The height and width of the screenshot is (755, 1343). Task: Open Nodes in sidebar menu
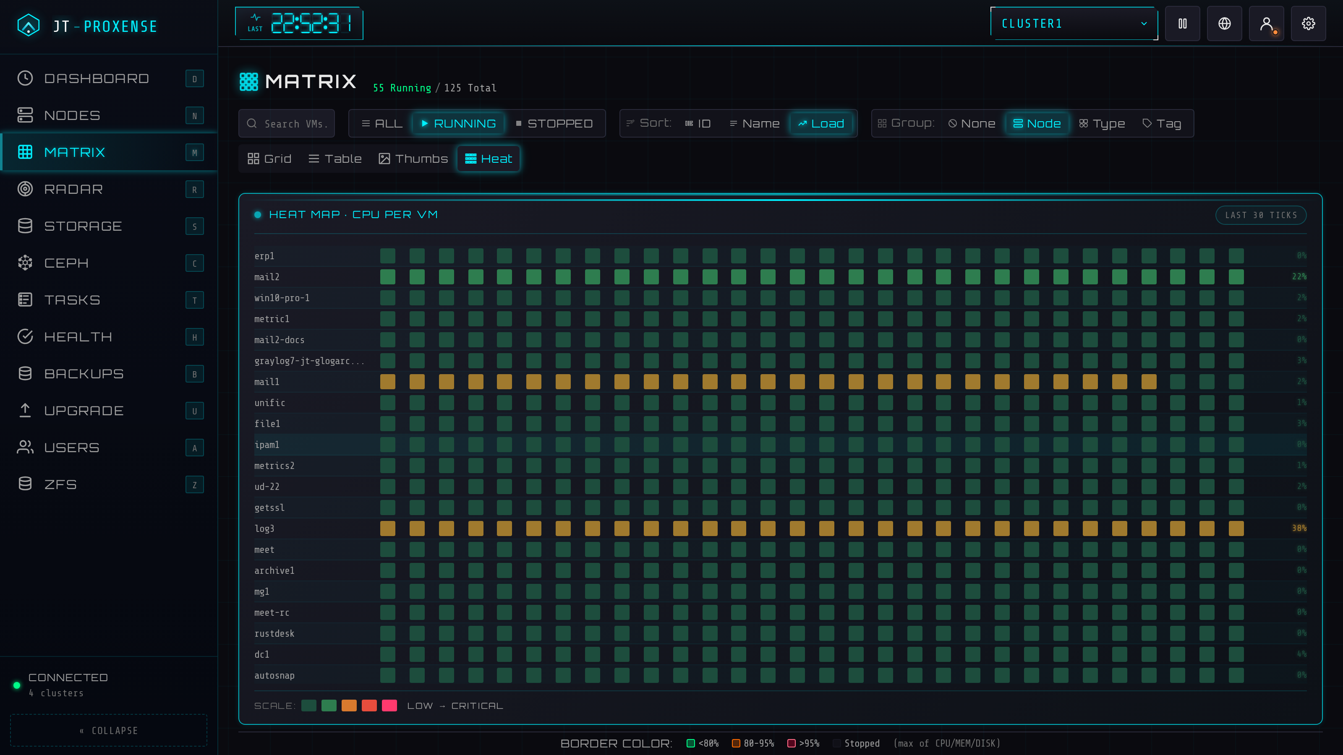[x=109, y=115]
